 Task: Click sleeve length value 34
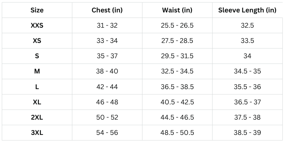point(247,56)
